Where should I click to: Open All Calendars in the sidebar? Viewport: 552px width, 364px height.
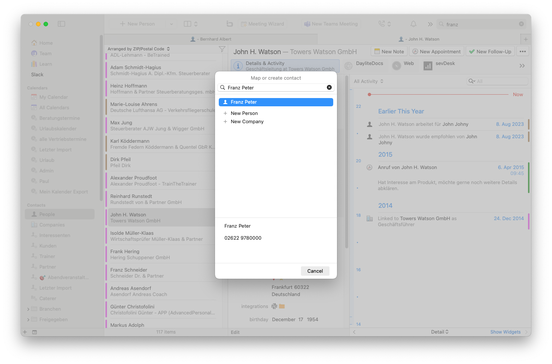50,108
